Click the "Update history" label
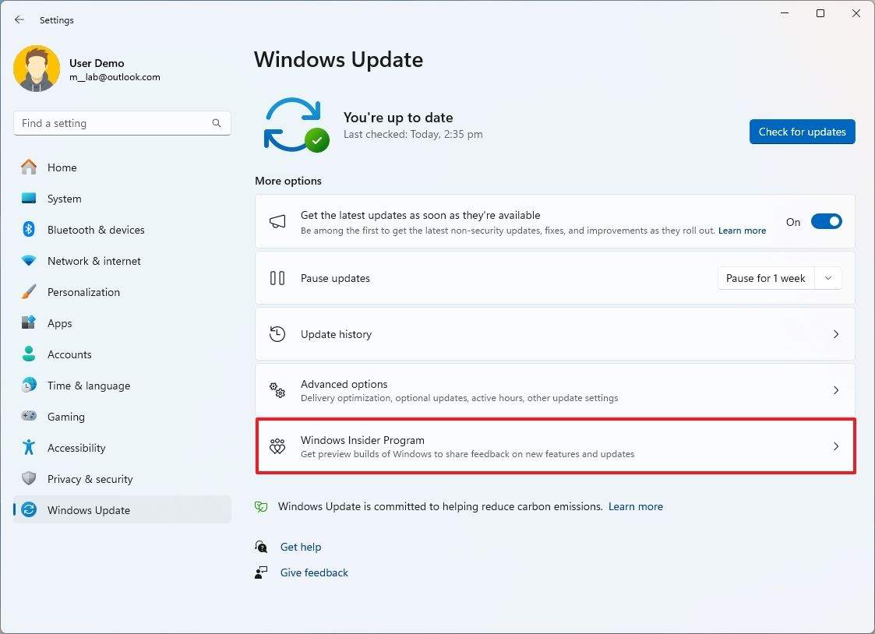Image resolution: width=875 pixels, height=634 pixels. tap(336, 334)
